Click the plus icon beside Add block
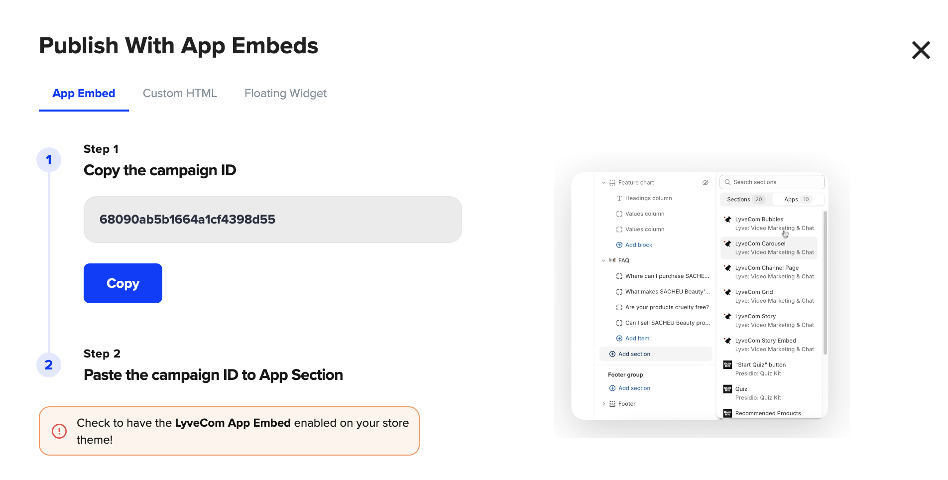 click(x=619, y=245)
